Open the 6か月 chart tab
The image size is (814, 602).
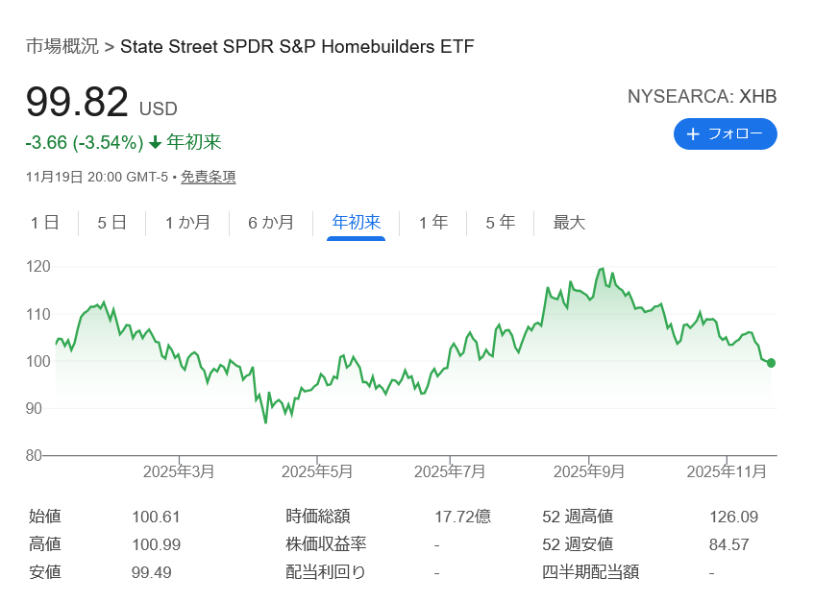pyautogui.click(x=271, y=223)
